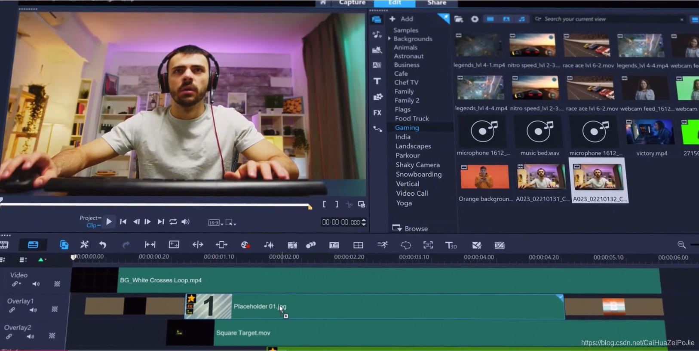Image resolution: width=699 pixels, height=351 pixels.
Task: Click the timeline tools wrench icon
Action: click(84, 244)
